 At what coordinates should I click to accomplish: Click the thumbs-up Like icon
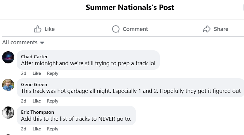(38, 29)
